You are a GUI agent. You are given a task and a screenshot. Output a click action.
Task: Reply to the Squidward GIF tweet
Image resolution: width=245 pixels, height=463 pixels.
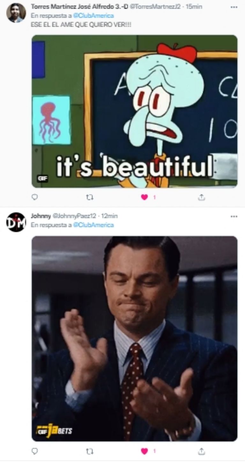coord(35,197)
